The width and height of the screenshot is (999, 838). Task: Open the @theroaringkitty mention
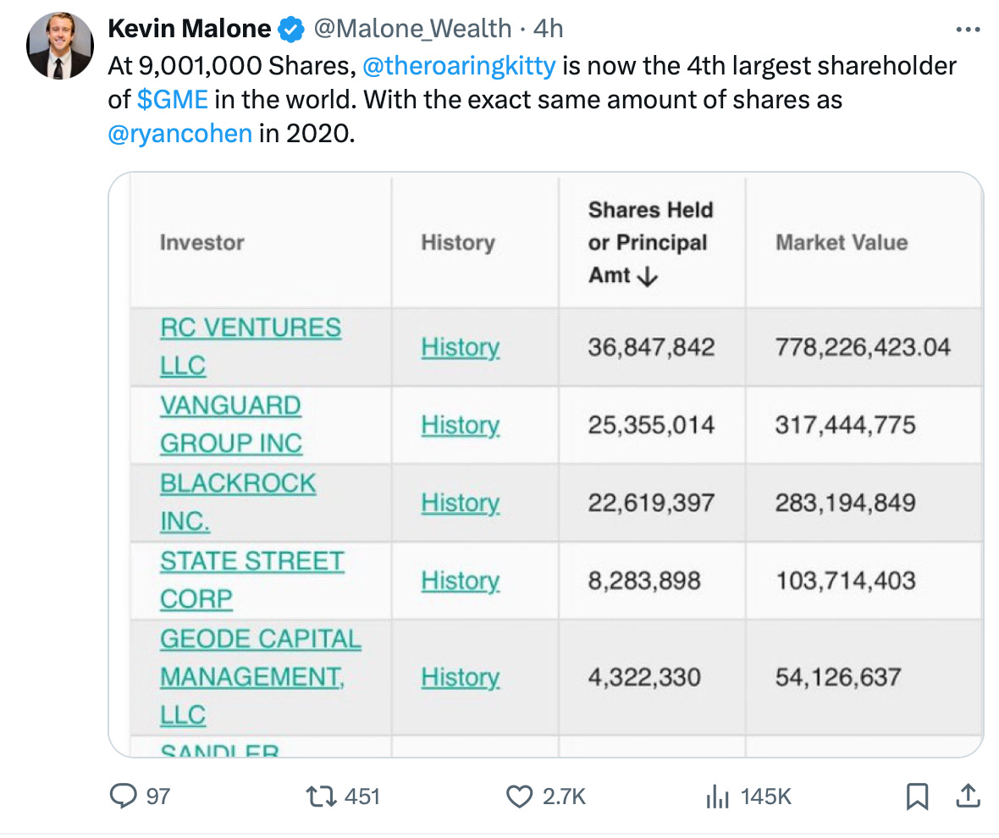[460, 65]
